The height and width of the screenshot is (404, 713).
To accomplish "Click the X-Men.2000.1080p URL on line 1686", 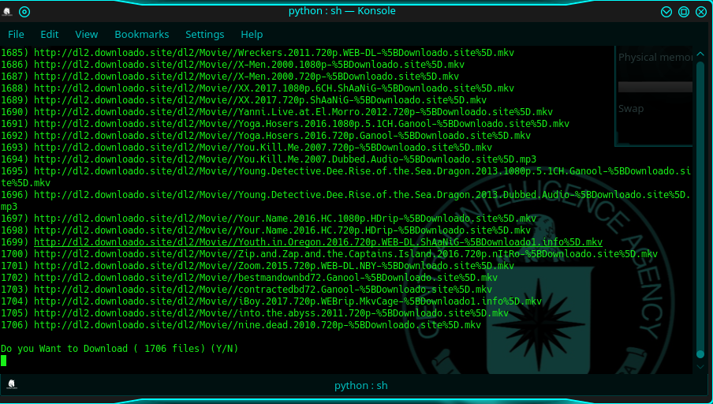I will [249, 65].
